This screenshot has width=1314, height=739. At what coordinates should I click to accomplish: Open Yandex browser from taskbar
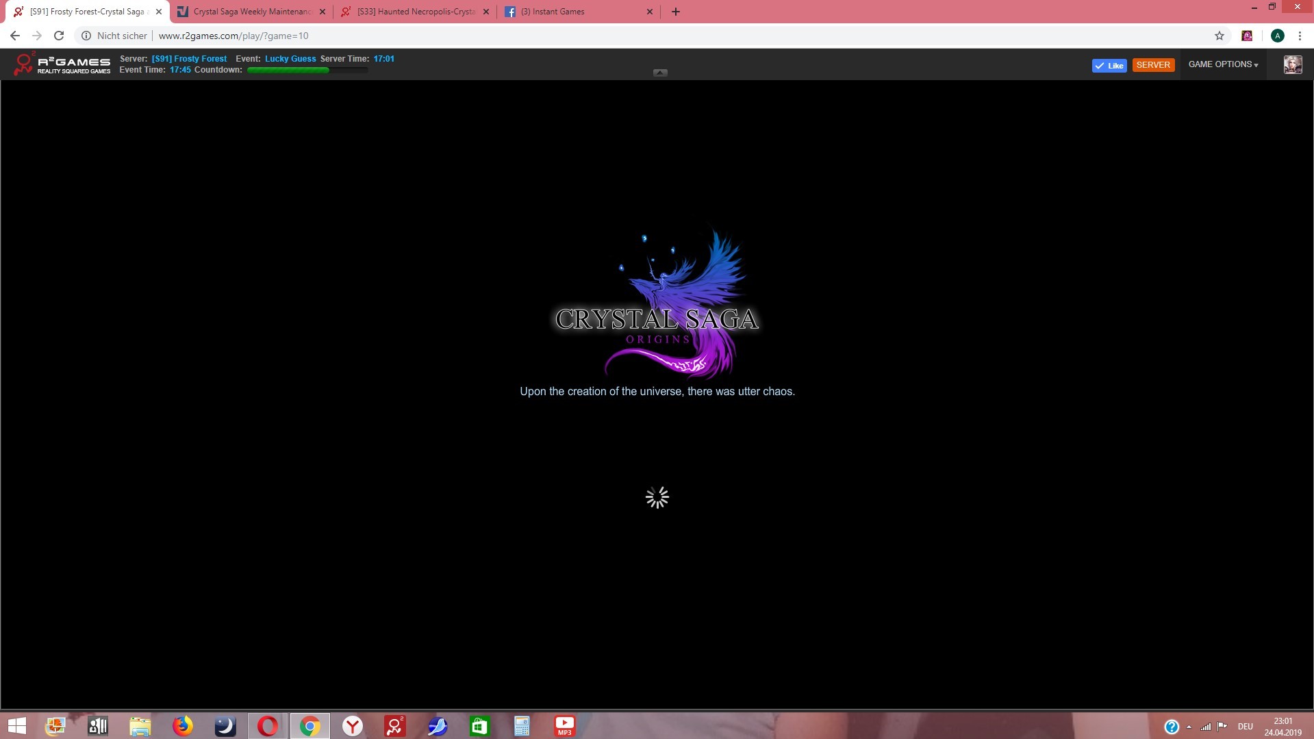(353, 726)
